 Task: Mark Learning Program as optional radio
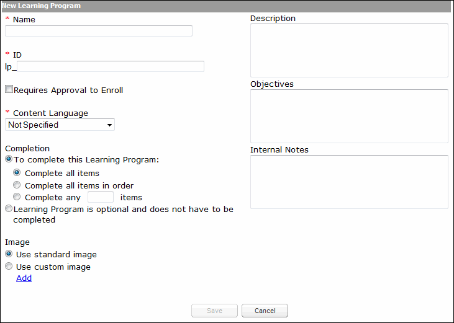tap(9, 210)
